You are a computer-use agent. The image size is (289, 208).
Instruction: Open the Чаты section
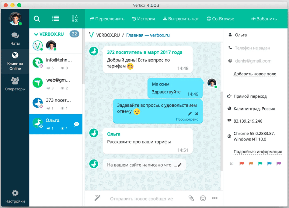pyautogui.click(x=15, y=39)
